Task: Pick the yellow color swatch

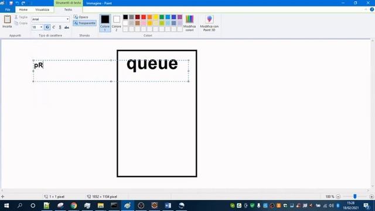Action: tap(156, 17)
